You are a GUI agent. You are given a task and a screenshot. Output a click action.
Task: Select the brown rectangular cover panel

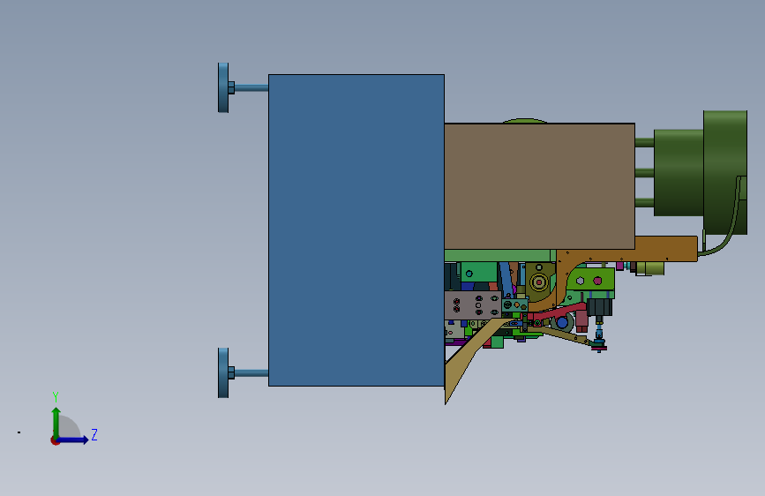point(540,186)
